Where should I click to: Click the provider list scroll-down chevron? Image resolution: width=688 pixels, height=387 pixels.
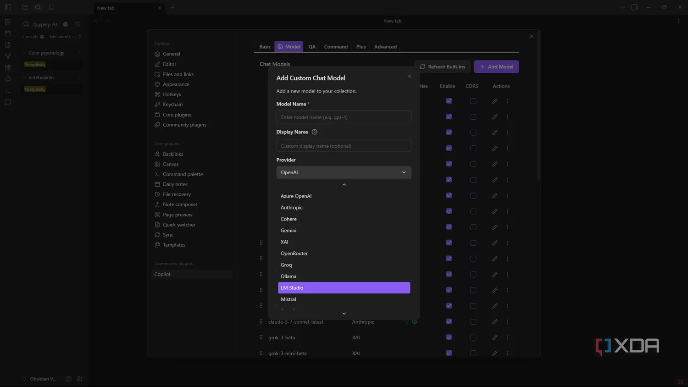tap(344, 314)
